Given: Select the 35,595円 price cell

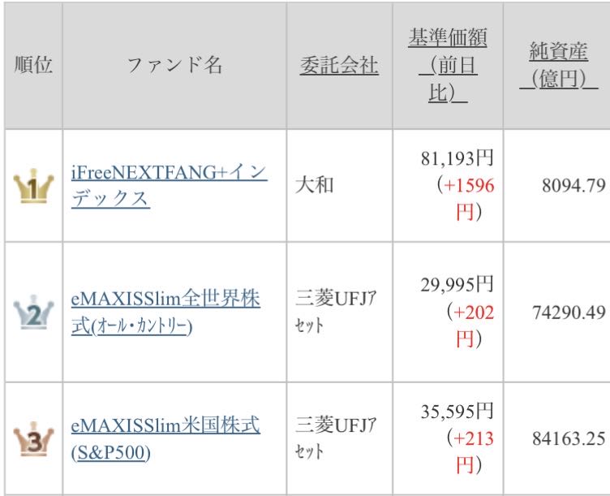Looking at the screenshot, I should (x=457, y=412).
